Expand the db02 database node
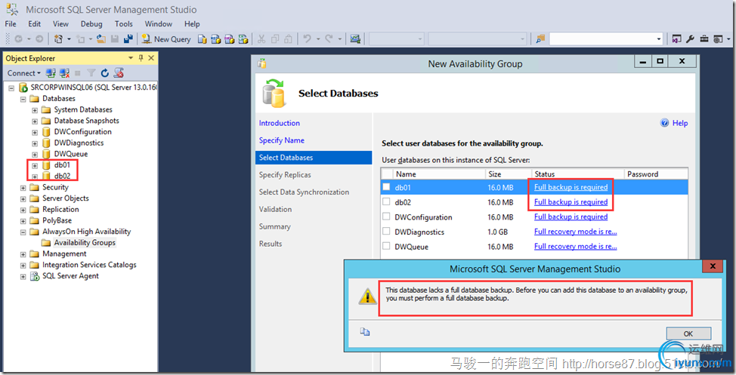 [x=35, y=177]
